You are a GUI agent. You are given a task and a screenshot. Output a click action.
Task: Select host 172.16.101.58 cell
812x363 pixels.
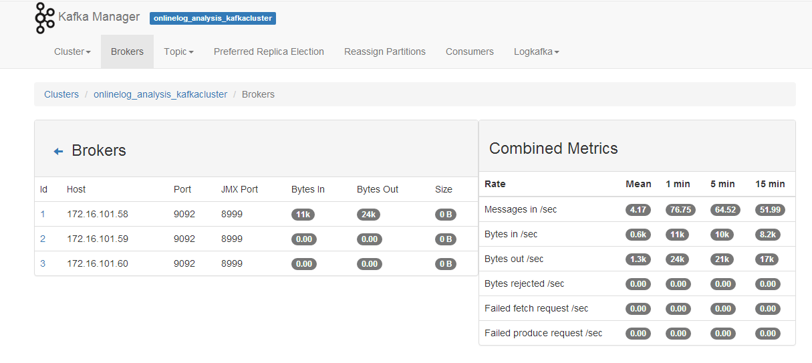98,214
